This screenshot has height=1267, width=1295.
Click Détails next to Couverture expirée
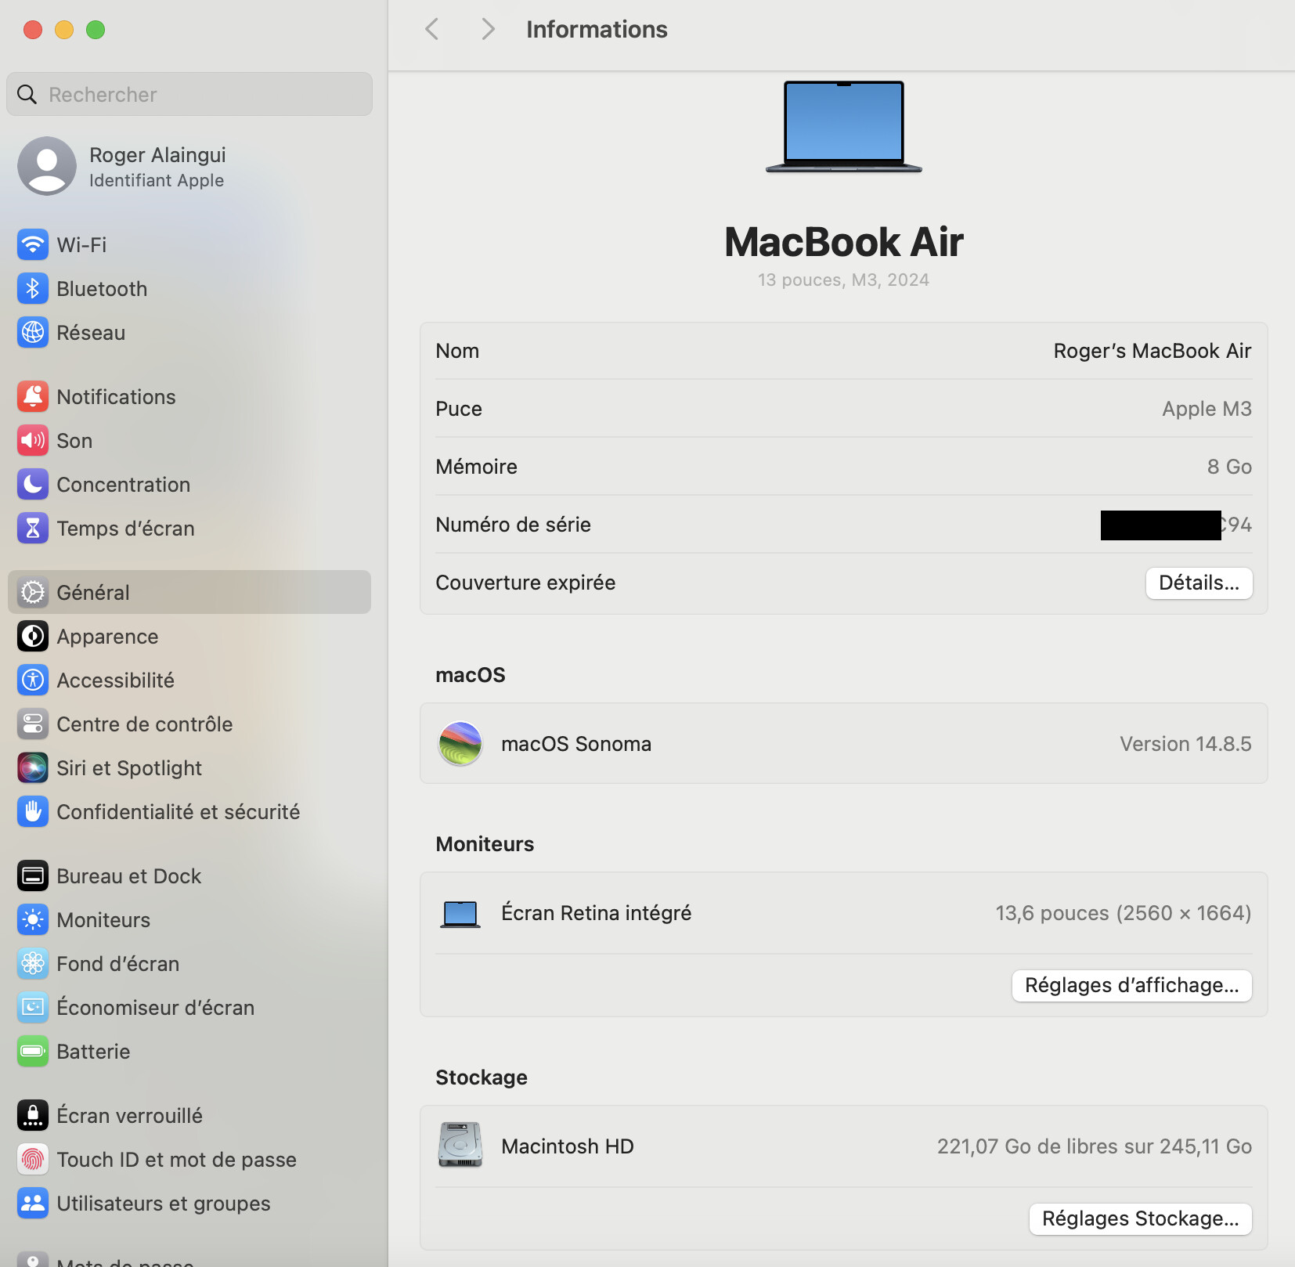pos(1198,583)
